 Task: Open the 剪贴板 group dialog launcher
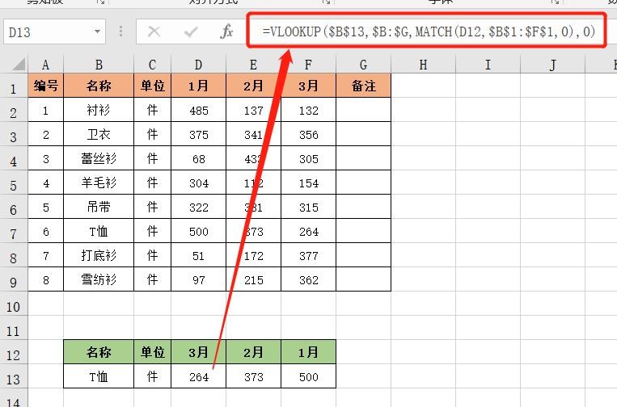103,2
